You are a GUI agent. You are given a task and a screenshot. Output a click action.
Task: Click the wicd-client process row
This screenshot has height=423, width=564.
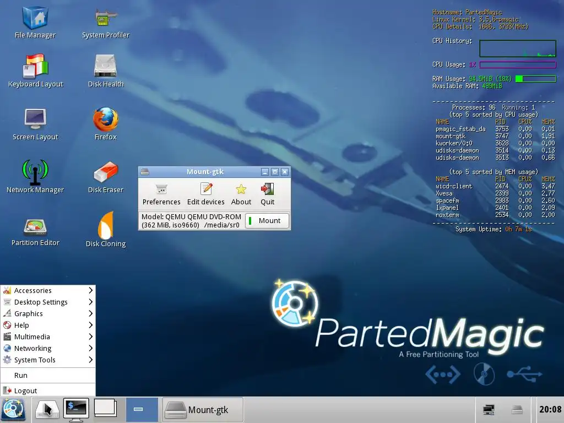point(495,186)
